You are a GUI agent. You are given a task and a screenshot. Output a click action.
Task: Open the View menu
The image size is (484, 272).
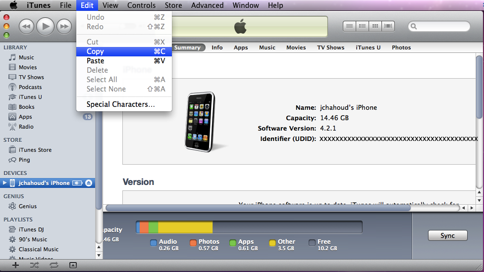coord(110,5)
